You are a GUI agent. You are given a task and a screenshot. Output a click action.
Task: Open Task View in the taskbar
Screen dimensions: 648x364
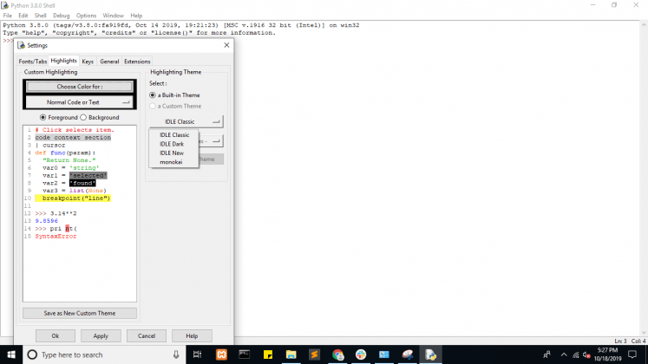[198, 354]
